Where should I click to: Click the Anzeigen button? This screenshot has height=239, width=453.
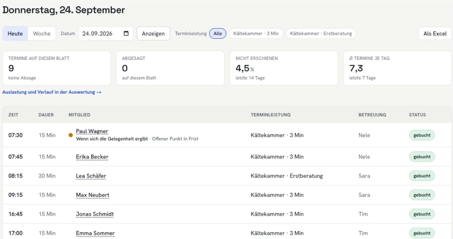click(153, 34)
